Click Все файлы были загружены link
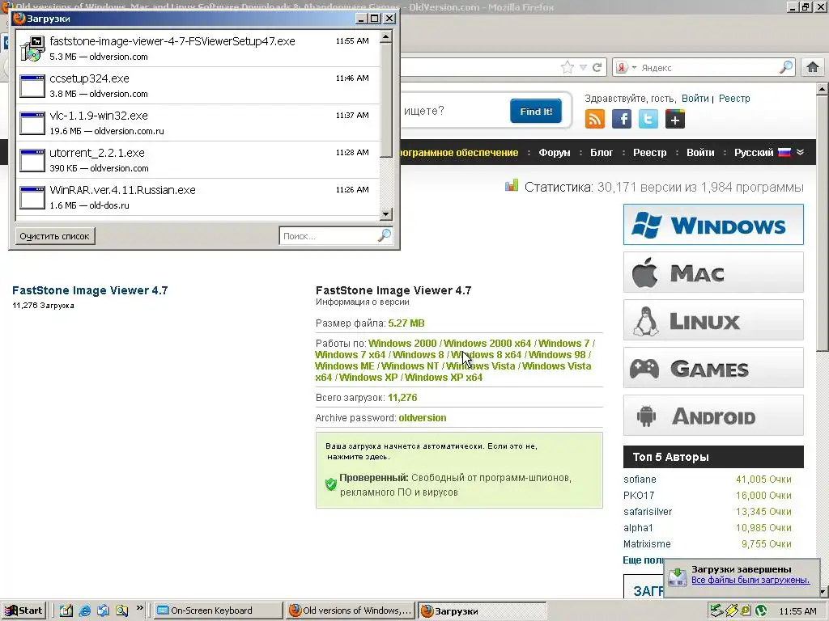Screen dimensions: 829x621 [x=750, y=580]
